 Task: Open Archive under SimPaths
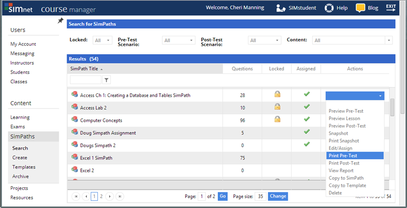pyautogui.click(x=21, y=176)
